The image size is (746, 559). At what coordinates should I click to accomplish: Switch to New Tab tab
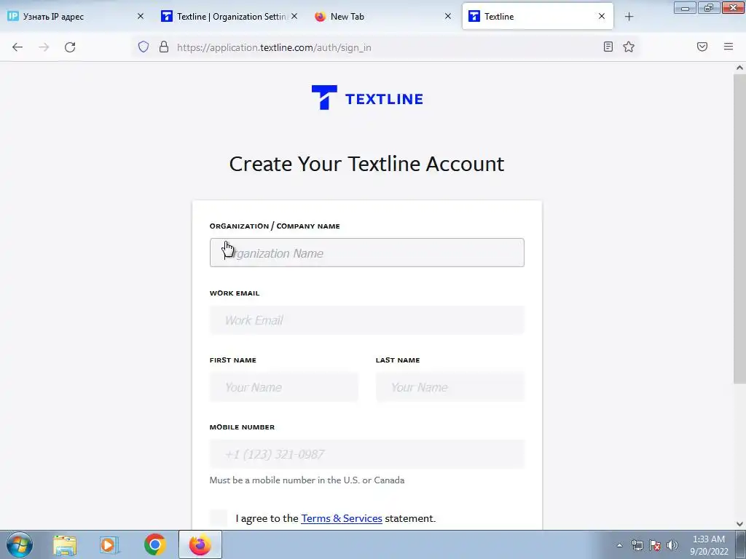pos(383,16)
